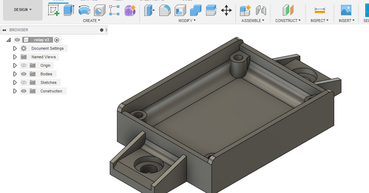Select the Joint tool in Assemble

click(x=261, y=10)
